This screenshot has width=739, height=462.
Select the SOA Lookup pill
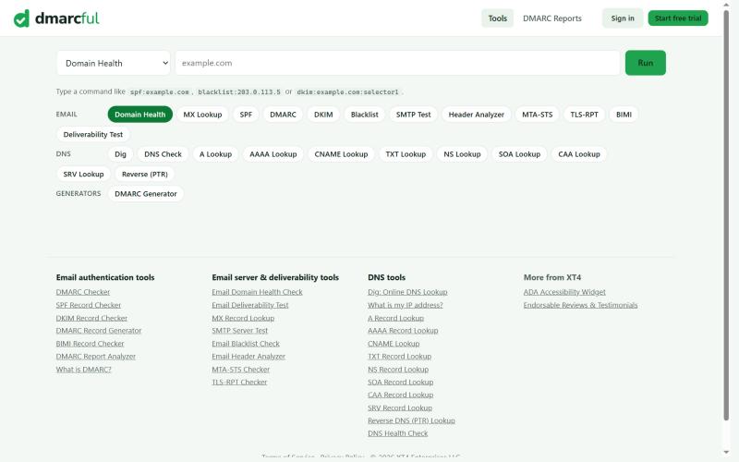point(519,154)
